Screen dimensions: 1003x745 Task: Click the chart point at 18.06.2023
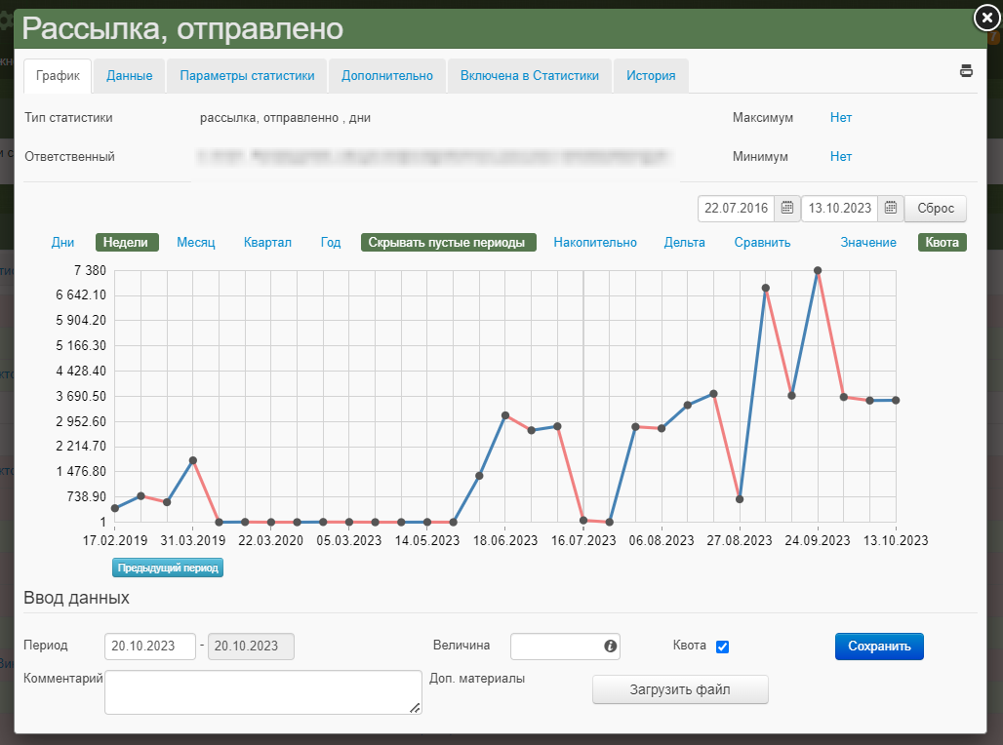pyautogui.click(x=505, y=415)
